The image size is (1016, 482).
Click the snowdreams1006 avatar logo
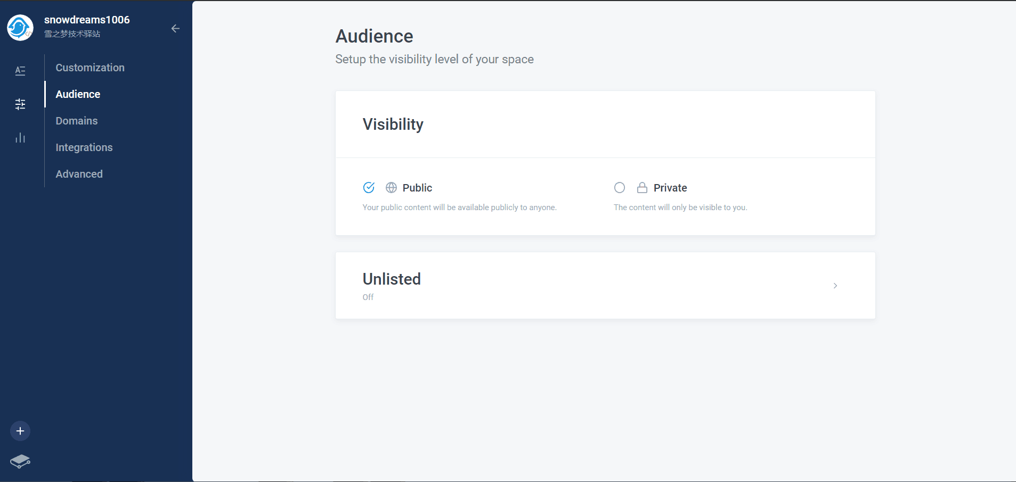click(x=19, y=27)
